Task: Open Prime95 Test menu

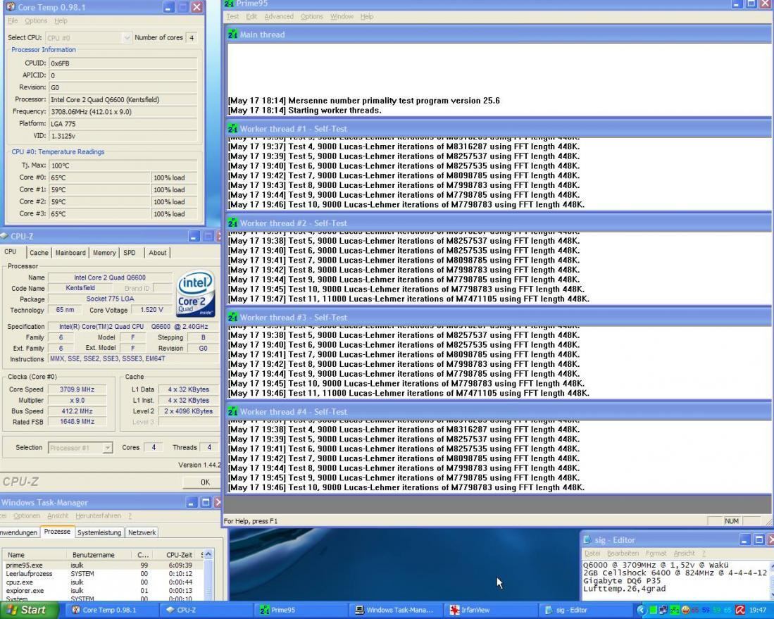Action: 232,16
